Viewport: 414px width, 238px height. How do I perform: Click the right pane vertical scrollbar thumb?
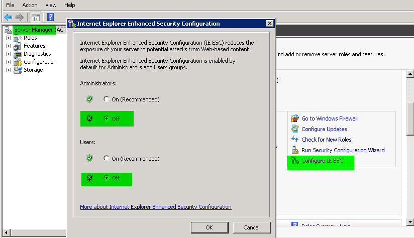(410, 118)
